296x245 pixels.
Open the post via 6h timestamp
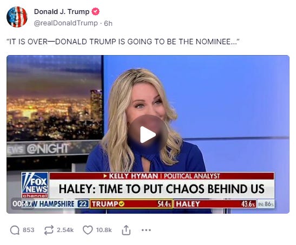tap(108, 23)
